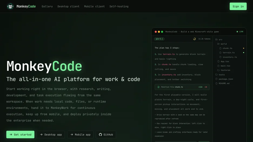The width and height of the screenshot is (253, 142).
Task: Click the chunk.ts reference in step 2
Action: [166, 64]
